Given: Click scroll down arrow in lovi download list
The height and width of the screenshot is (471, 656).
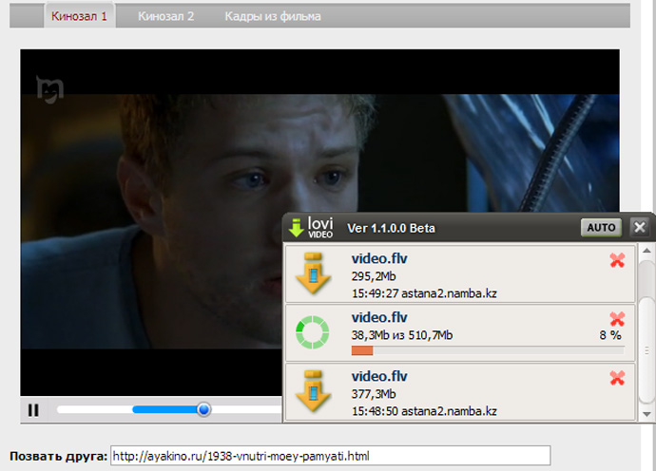Looking at the screenshot, I should pos(646,414).
